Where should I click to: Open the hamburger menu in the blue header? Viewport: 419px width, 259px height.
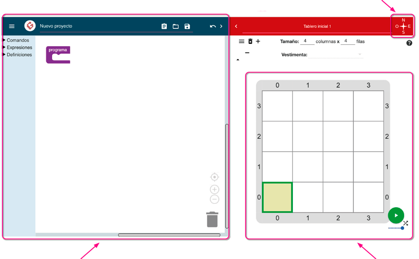coord(12,26)
